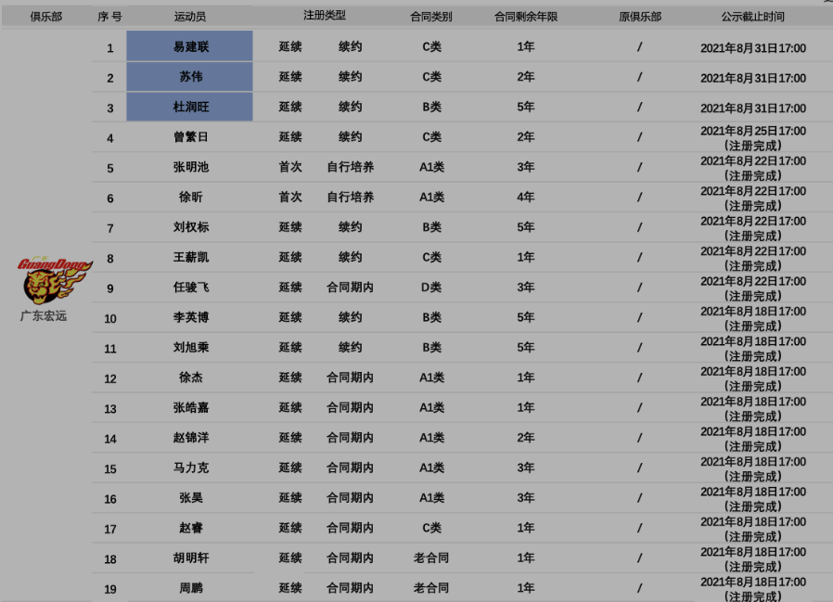Select highlighted player cell 苏伟
Viewport: 833px width, 602px height.
pyautogui.click(x=189, y=76)
